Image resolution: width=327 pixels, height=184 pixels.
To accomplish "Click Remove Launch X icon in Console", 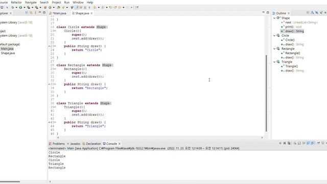I will (x=285, y=143).
